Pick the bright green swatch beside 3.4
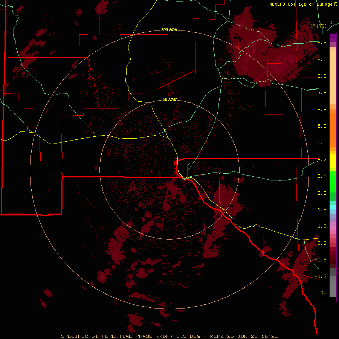 click(x=333, y=182)
